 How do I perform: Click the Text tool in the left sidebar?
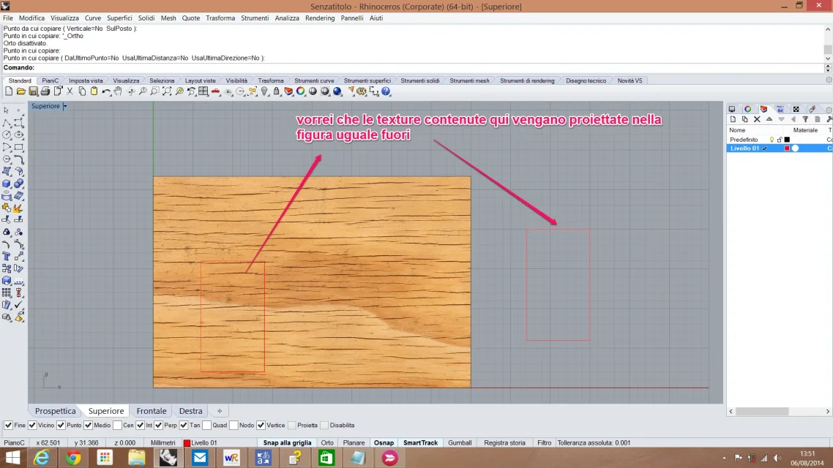7,257
